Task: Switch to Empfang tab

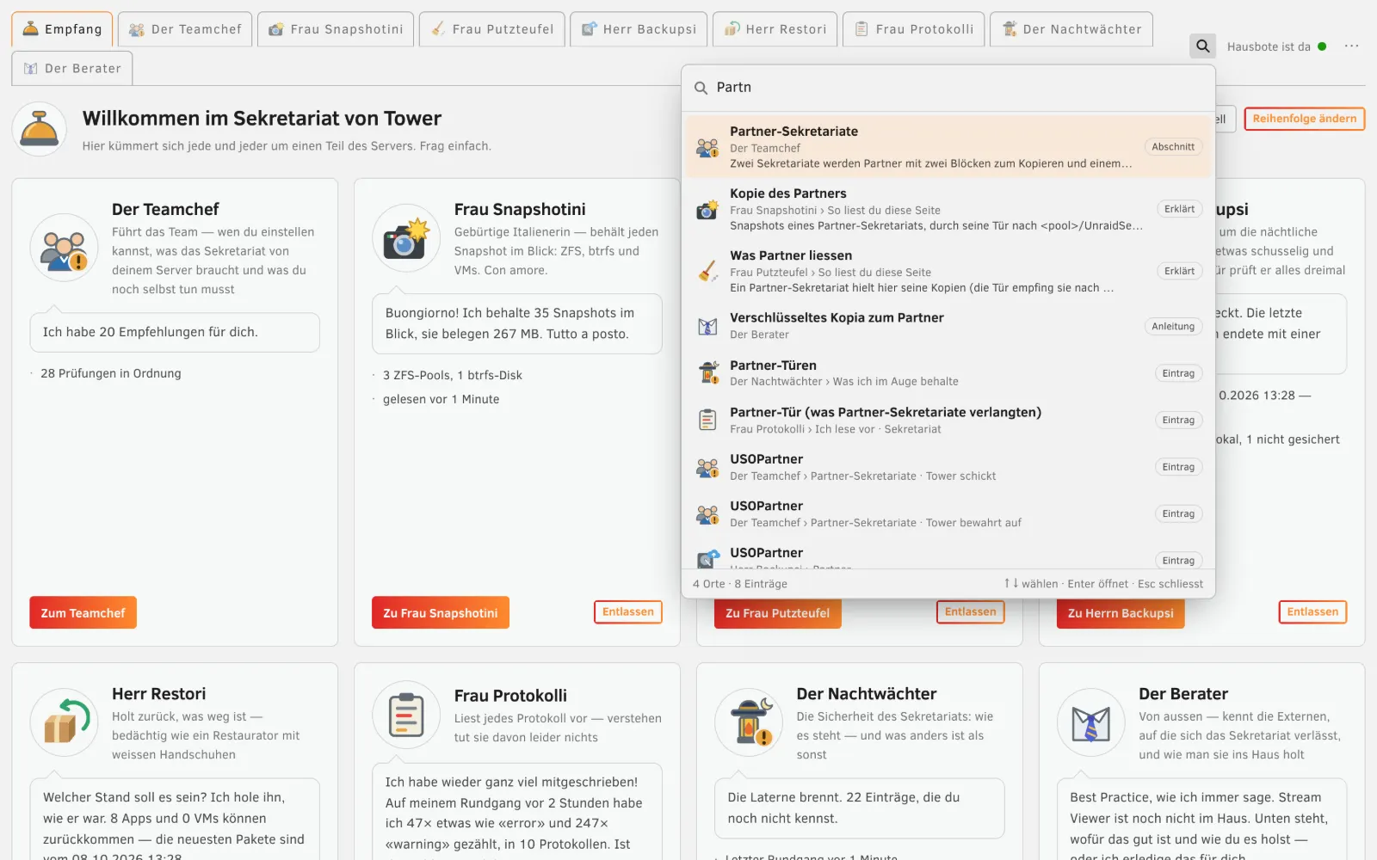Action: [62, 29]
